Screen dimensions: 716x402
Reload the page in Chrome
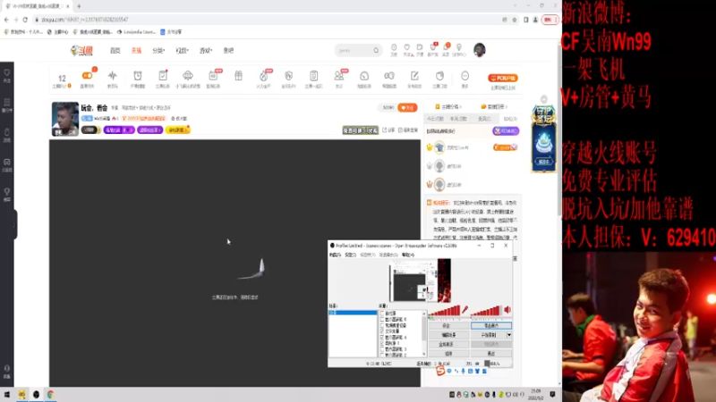point(25,20)
